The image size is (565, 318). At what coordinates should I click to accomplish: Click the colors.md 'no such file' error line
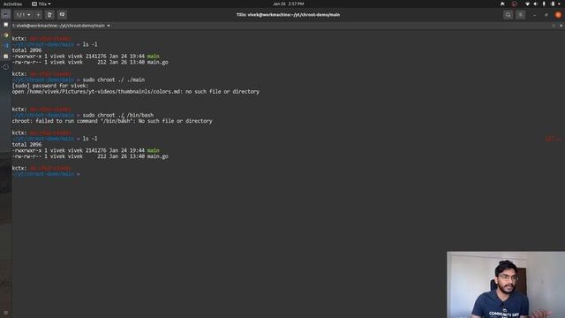[x=135, y=92]
